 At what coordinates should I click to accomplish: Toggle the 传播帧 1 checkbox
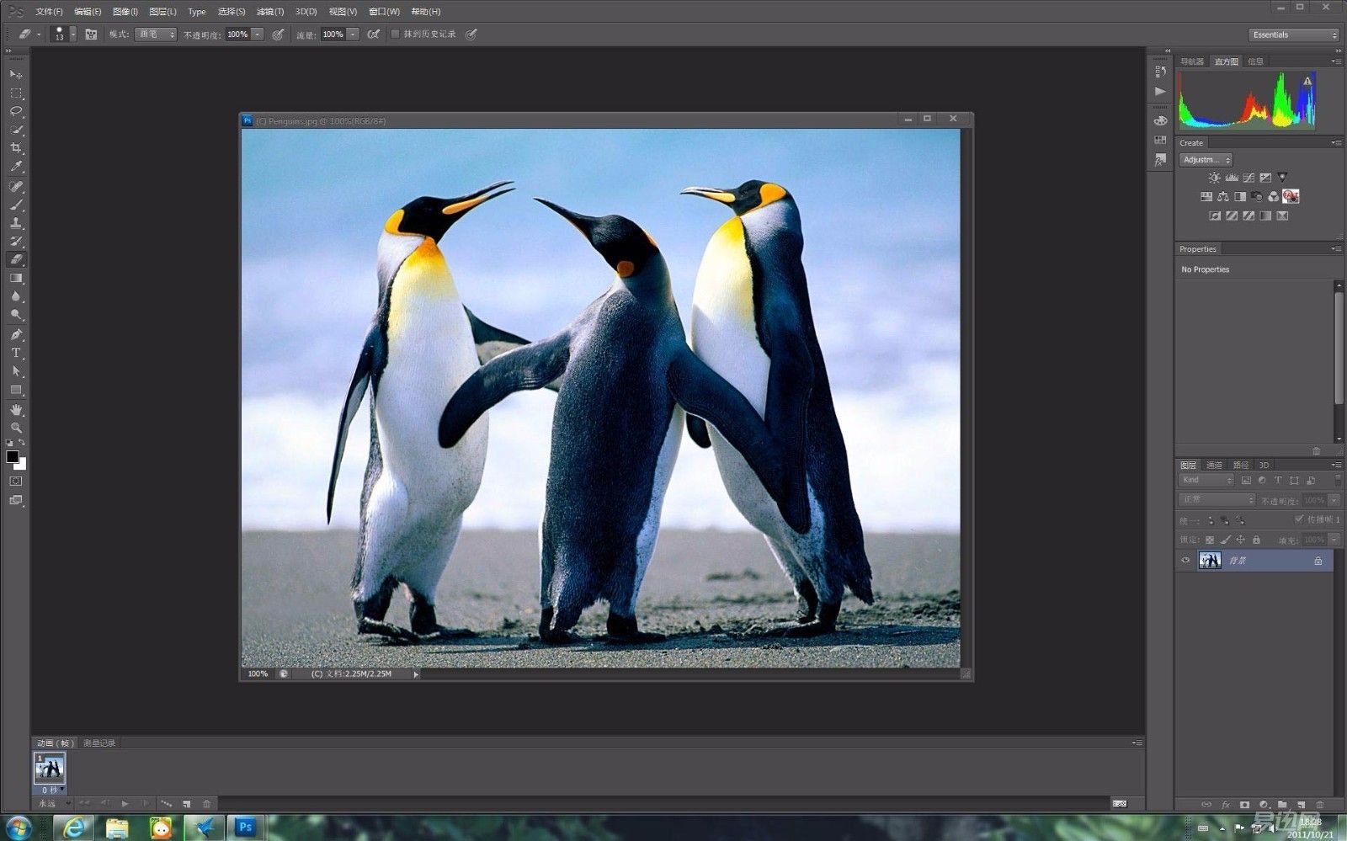pos(1299,519)
